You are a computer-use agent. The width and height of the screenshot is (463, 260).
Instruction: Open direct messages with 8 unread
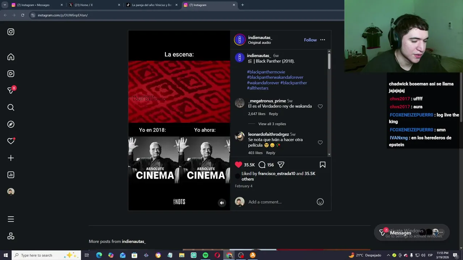[x=11, y=90]
